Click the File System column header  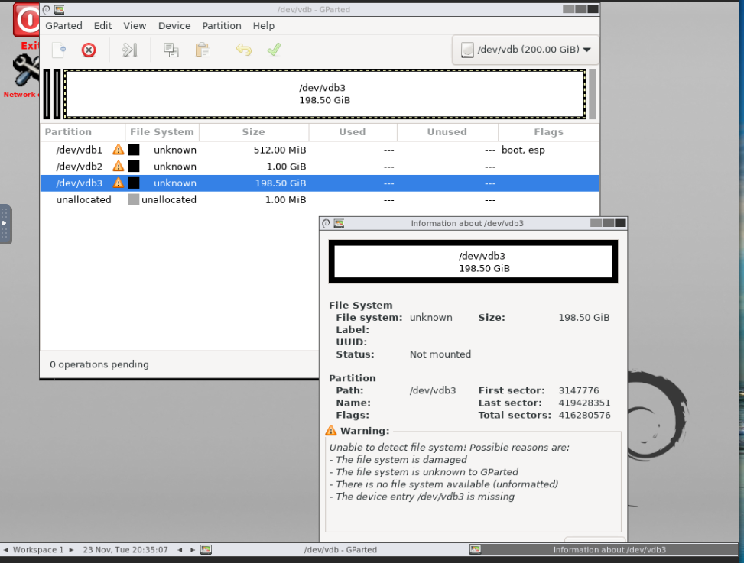162,131
